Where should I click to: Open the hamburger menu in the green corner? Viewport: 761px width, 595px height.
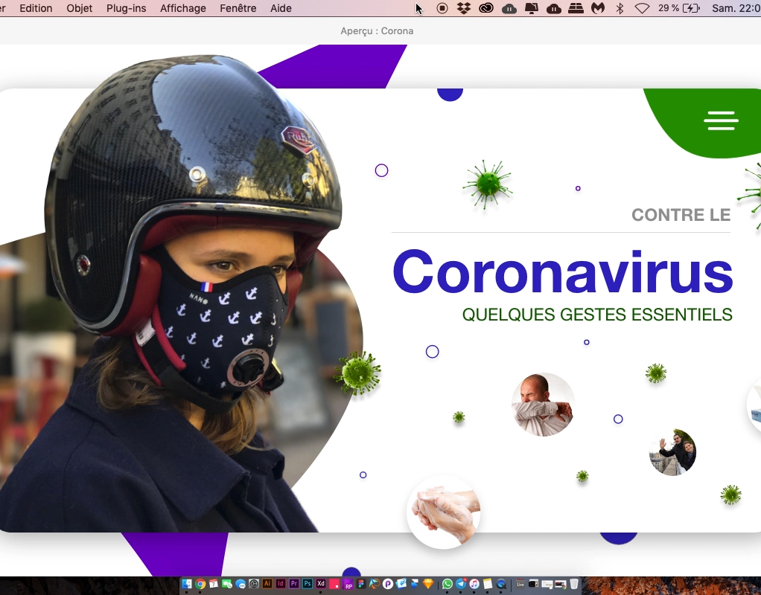coord(721,120)
